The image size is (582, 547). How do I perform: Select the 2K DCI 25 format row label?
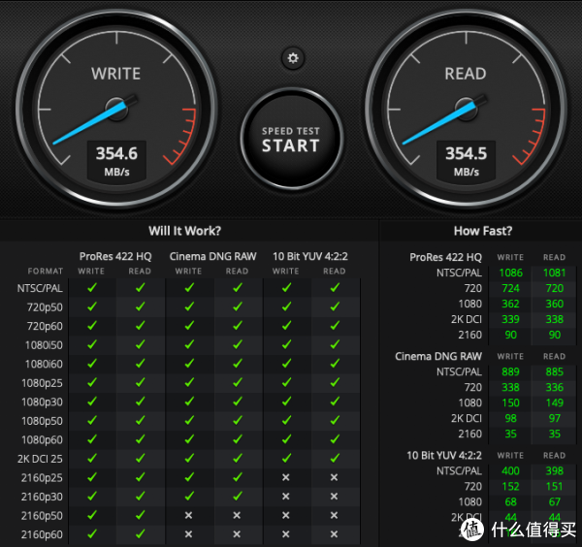(x=40, y=459)
